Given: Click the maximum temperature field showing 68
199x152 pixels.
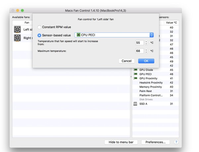Looking at the screenshot, I should 140,51.
